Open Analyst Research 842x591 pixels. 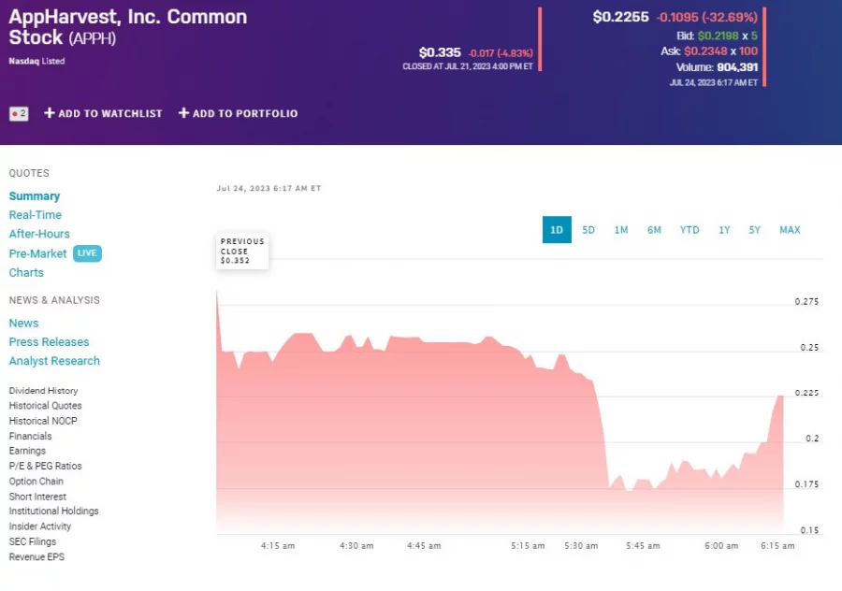(54, 361)
